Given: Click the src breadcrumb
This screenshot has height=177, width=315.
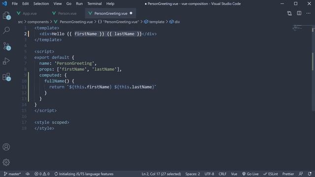Looking at the screenshot, I should tap(20, 22).
